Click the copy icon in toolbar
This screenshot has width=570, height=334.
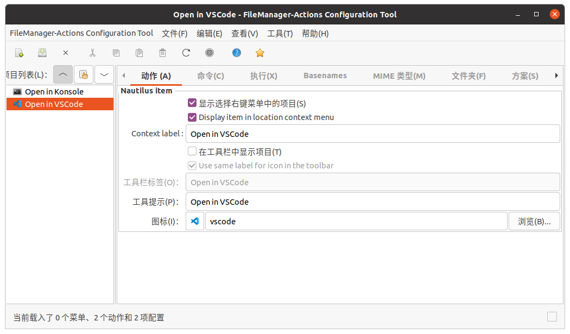[x=116, y=53]
